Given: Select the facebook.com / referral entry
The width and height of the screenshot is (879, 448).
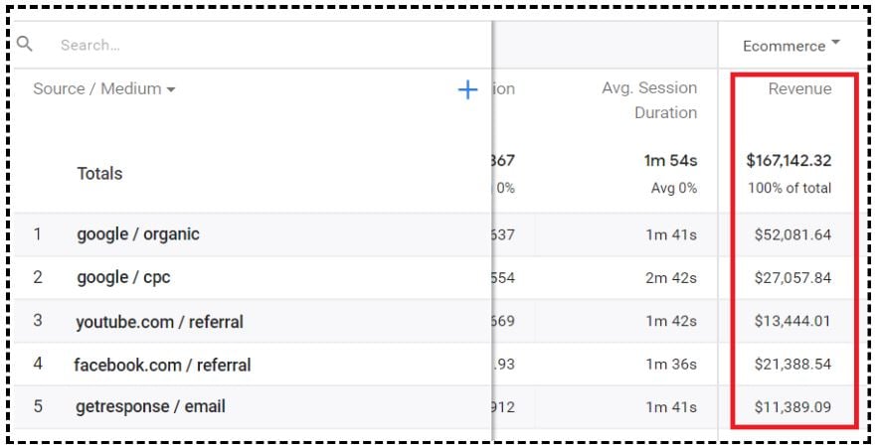Looking at the screenshot, I should click(x=162, y=365).
